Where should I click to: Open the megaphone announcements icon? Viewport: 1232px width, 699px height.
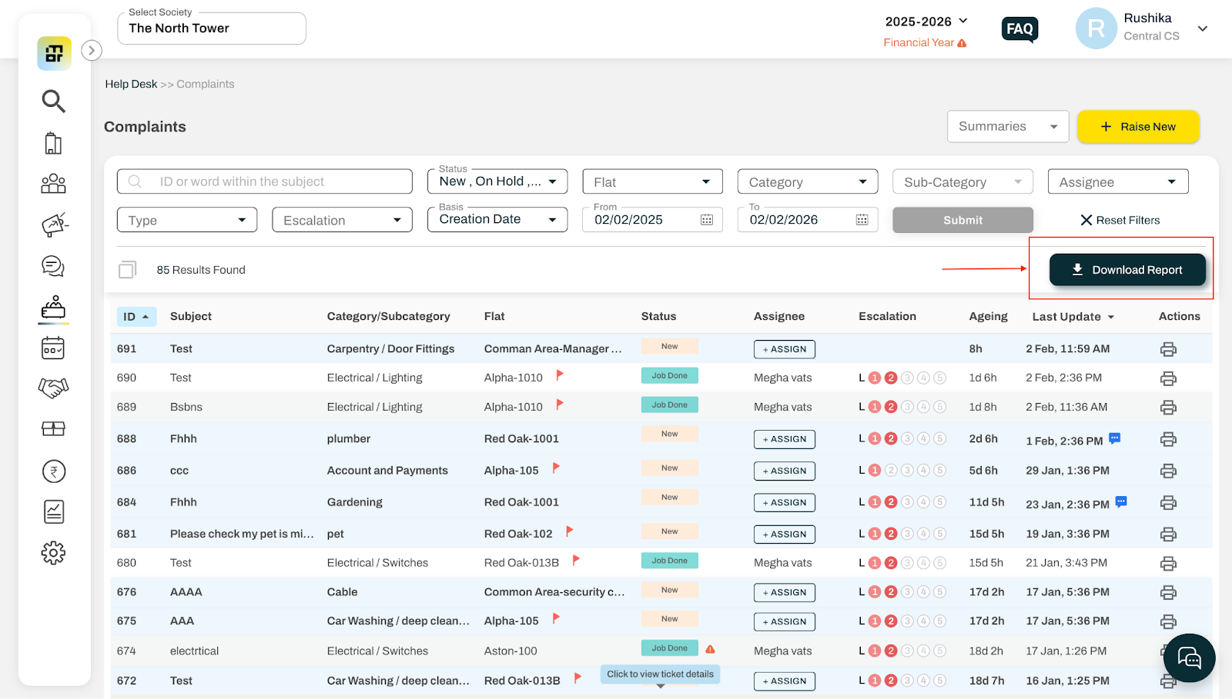click(x=54, y=225)
